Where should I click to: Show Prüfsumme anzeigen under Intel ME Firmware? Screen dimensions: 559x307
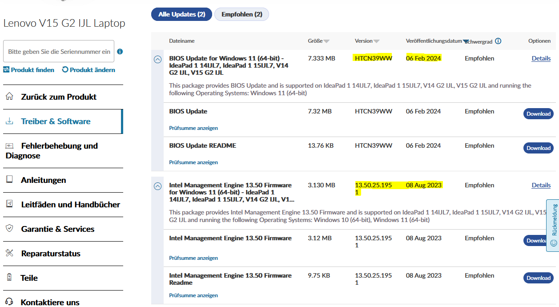tap(193, 258)
